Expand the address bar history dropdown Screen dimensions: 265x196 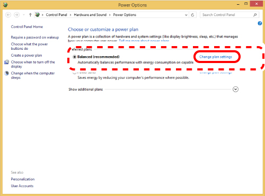click(x=186, y=15)
